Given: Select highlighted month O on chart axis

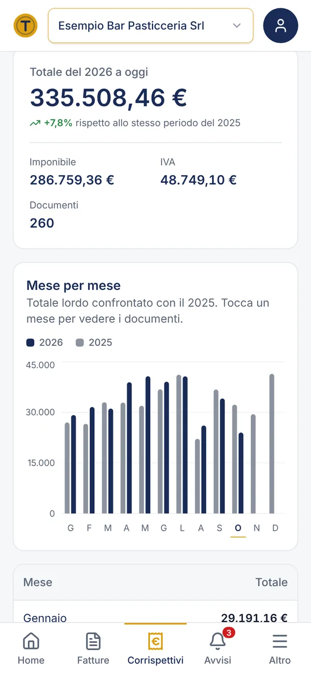Looking at the screenshot, I should point(238,529).
